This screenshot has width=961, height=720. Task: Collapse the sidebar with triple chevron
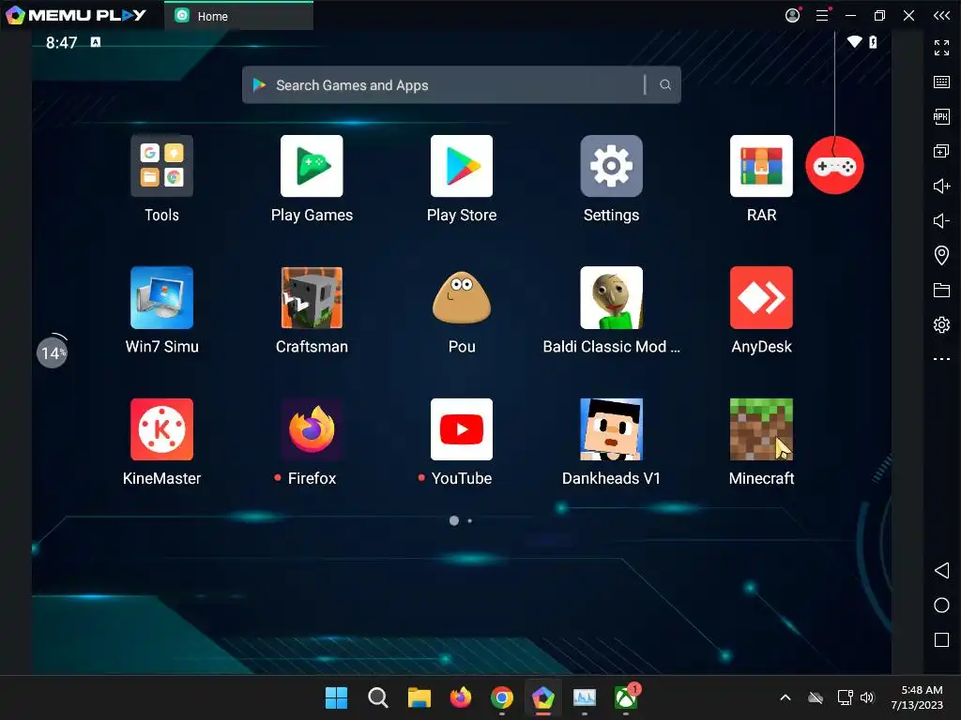coord(941,15)
